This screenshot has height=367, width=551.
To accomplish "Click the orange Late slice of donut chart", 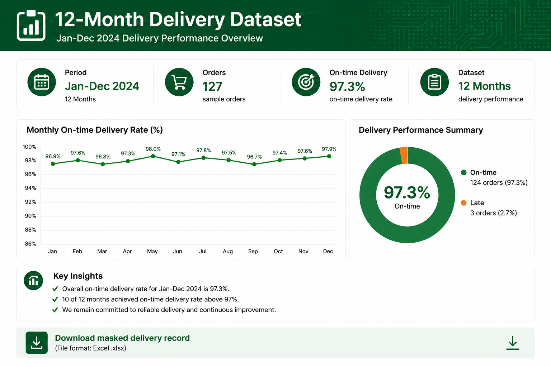I will point(404,156).
